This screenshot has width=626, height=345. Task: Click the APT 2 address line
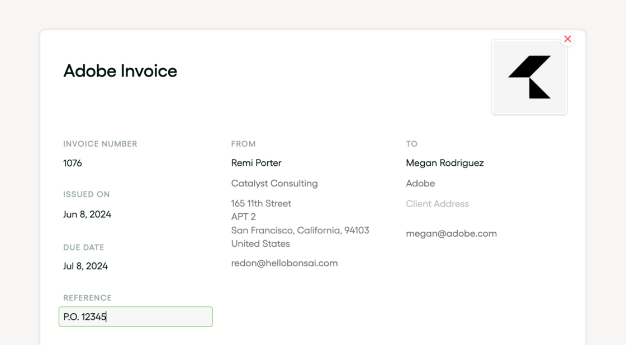coord(243,217)
